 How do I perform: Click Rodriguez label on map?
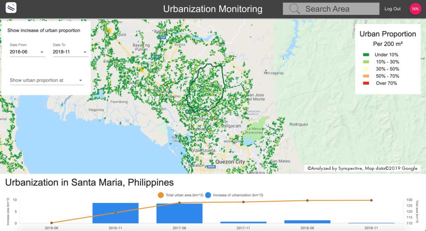point(298,124)
